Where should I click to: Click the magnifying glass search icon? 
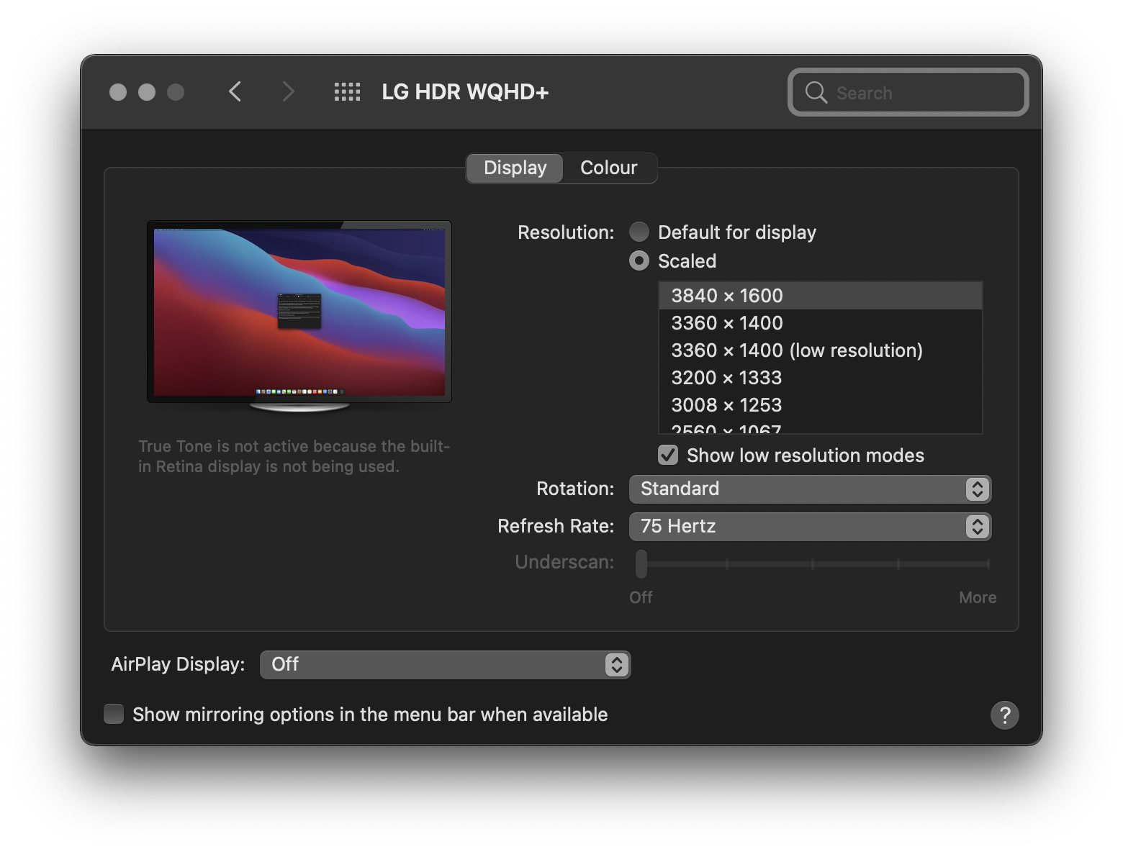[816, 92]
